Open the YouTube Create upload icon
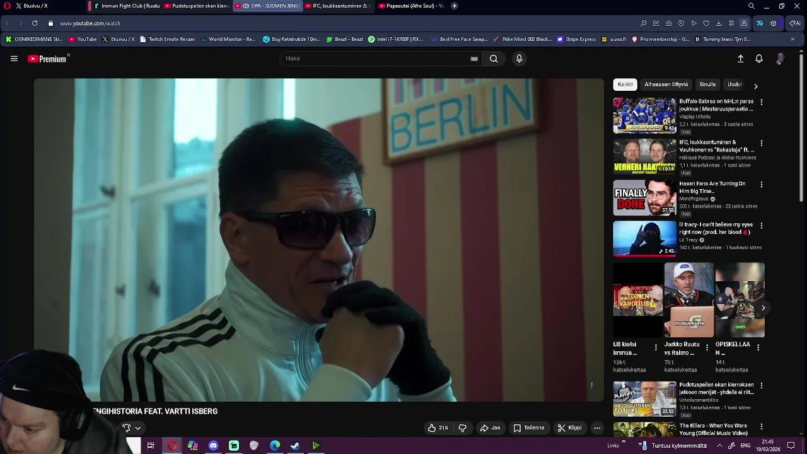The height and width of the screenshot is (454, 807). coord(741,59)
